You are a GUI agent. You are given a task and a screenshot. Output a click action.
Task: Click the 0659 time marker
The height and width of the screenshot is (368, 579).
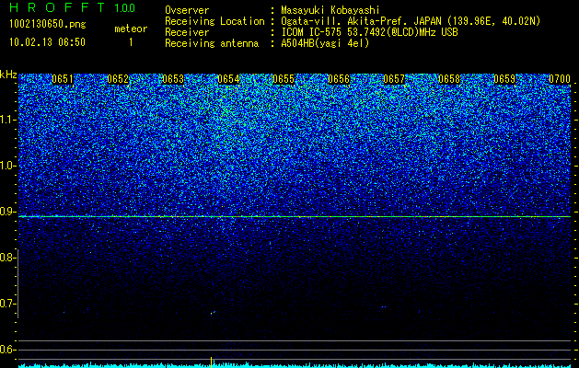pyautogui.click(x=504, y=79)
